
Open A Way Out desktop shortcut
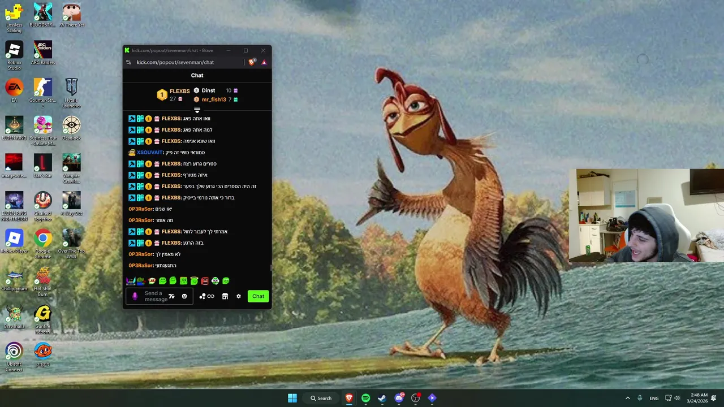[x=71, y=203]
